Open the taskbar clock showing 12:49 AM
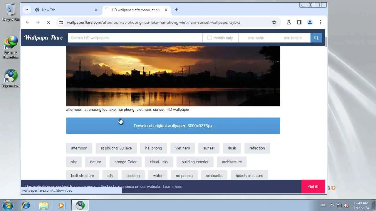The width and height of the screenshot is (376, 211). pos(361,205)
